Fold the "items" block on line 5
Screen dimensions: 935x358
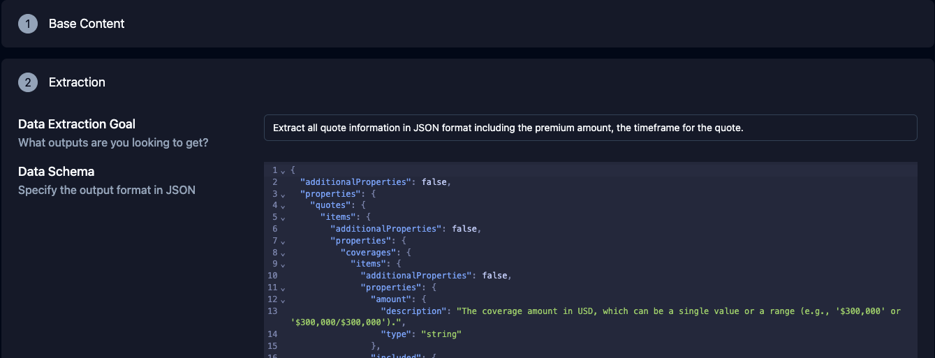click(283, 218)
